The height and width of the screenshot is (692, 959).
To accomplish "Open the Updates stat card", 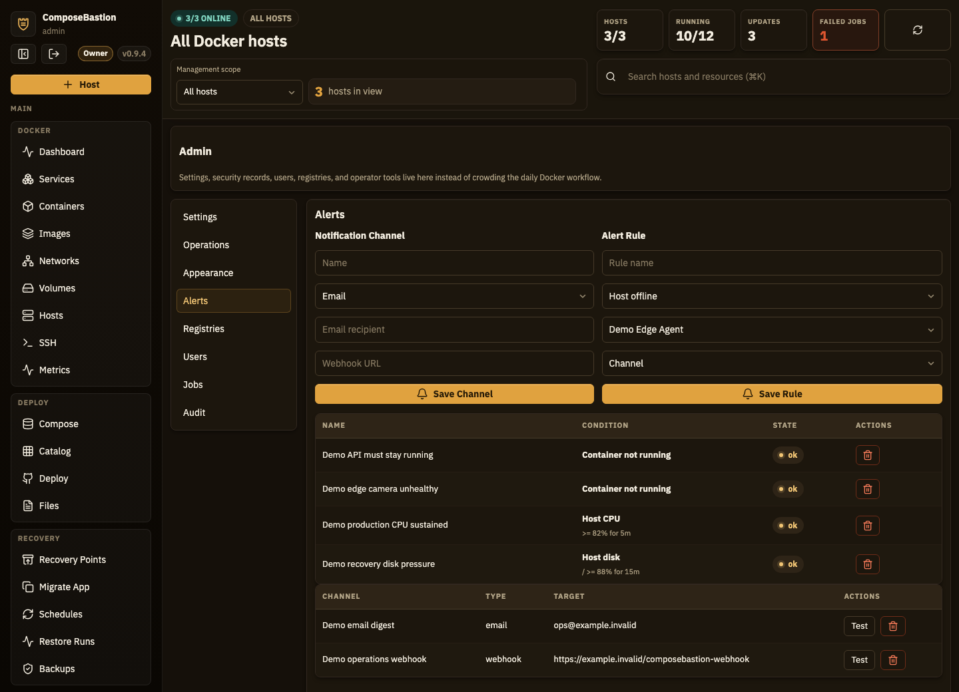I will click(x=774, y=30).
